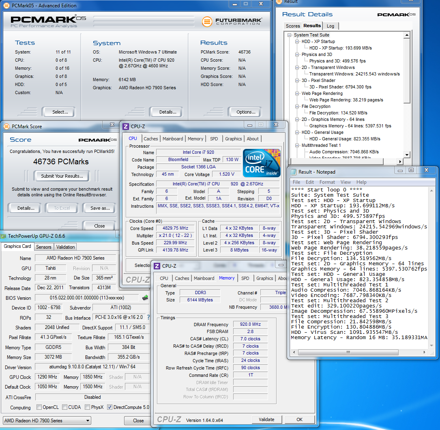Toggle the CUDA checkbox in GPU-Z

[65, 407]
